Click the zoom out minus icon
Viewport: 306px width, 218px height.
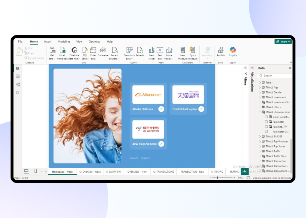pyautogui.click(x=211, y=178)
